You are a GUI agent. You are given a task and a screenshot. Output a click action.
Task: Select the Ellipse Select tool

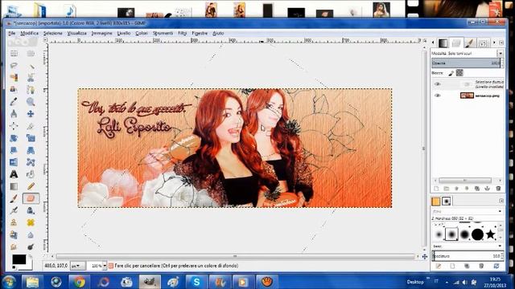tap(31, 54)
